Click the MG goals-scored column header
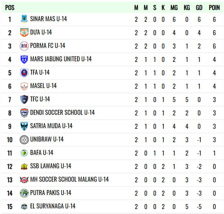 pos(174,8)
